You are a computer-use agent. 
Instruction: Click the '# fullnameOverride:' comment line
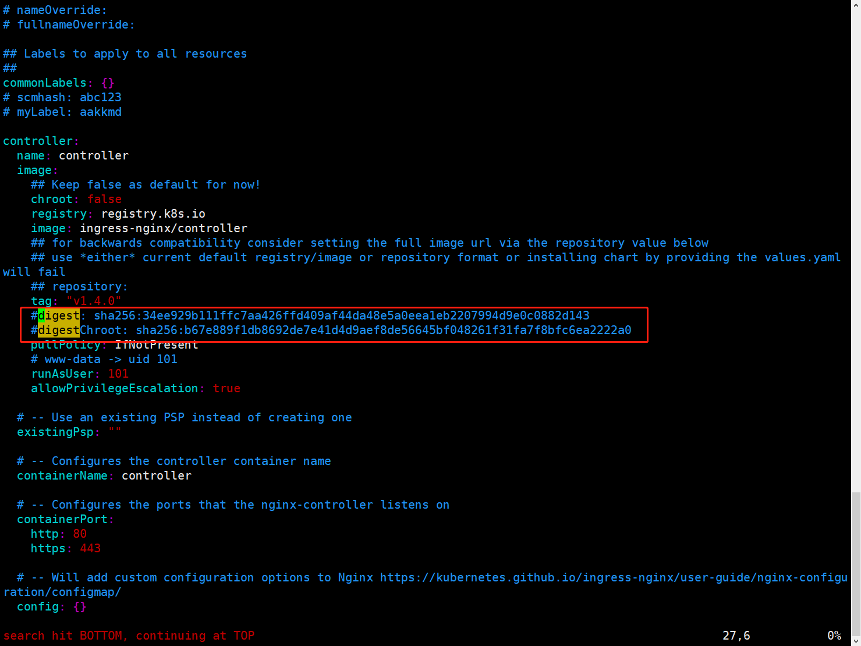point(69,24)
